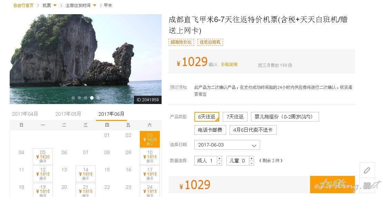The image size is (385, 197).
Task: Decrease the 儿童 child count
Action: click(251, 163)
